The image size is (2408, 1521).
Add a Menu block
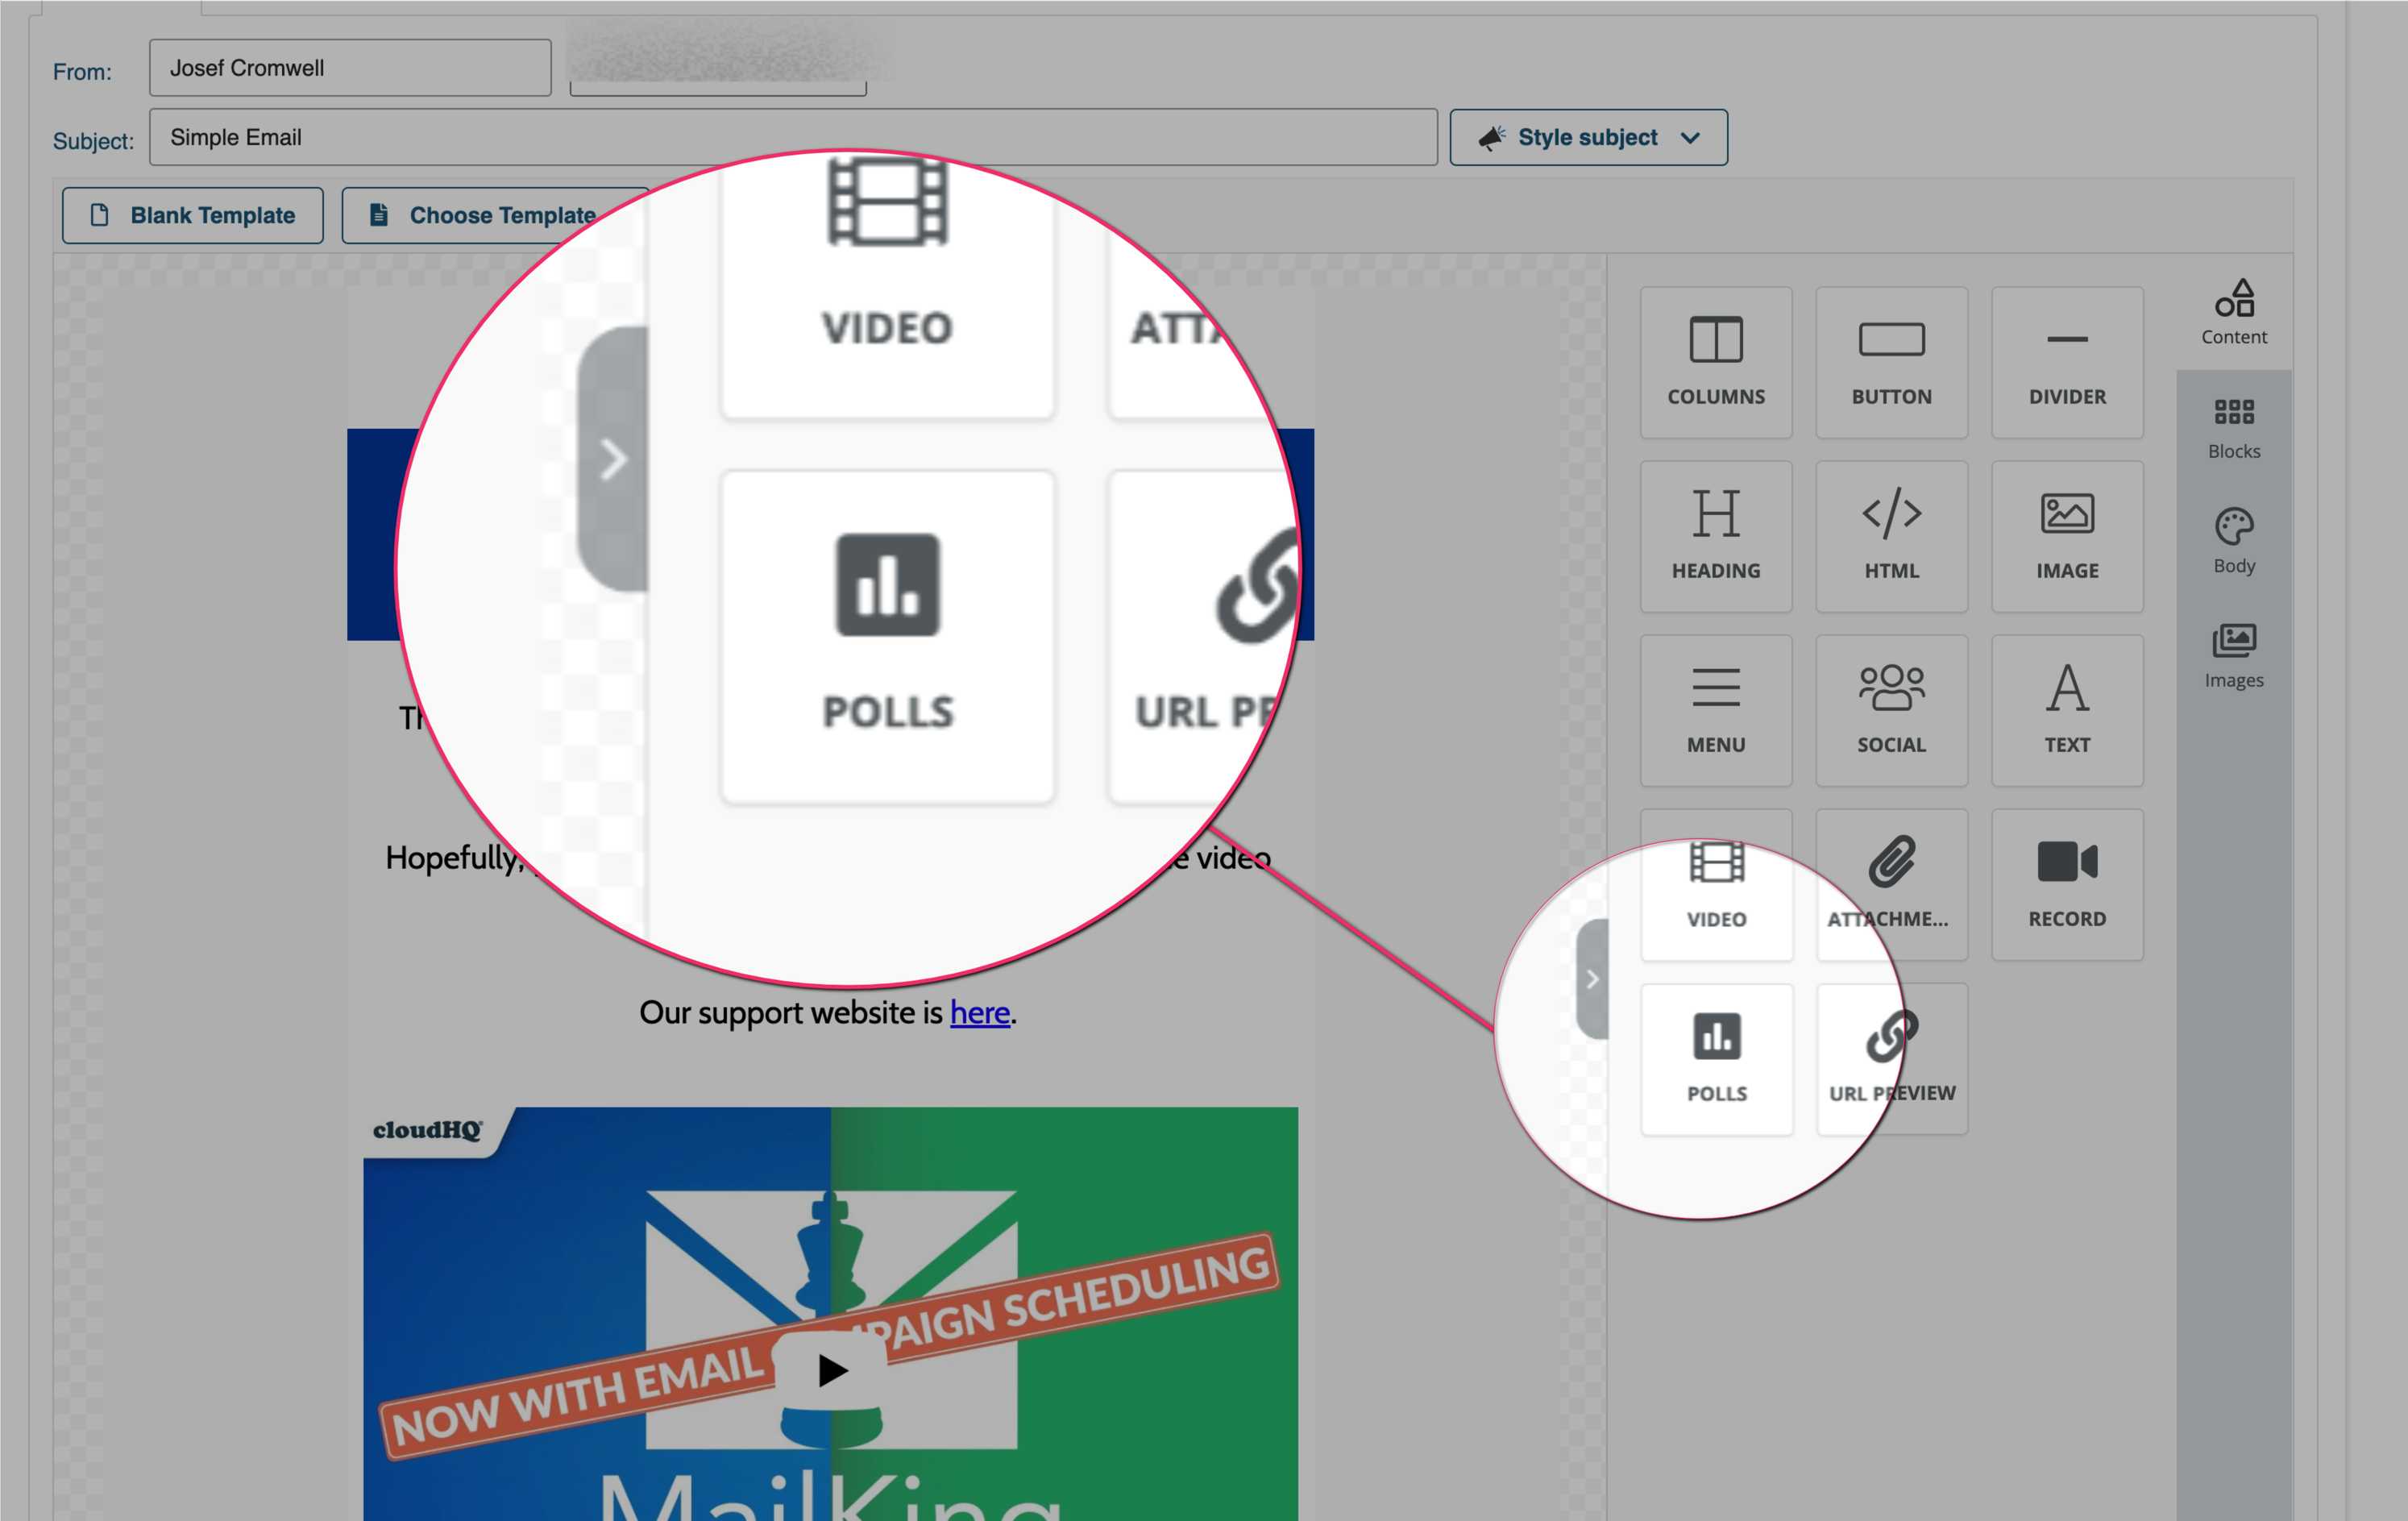pyautogui.click(x=1716, y=710)
